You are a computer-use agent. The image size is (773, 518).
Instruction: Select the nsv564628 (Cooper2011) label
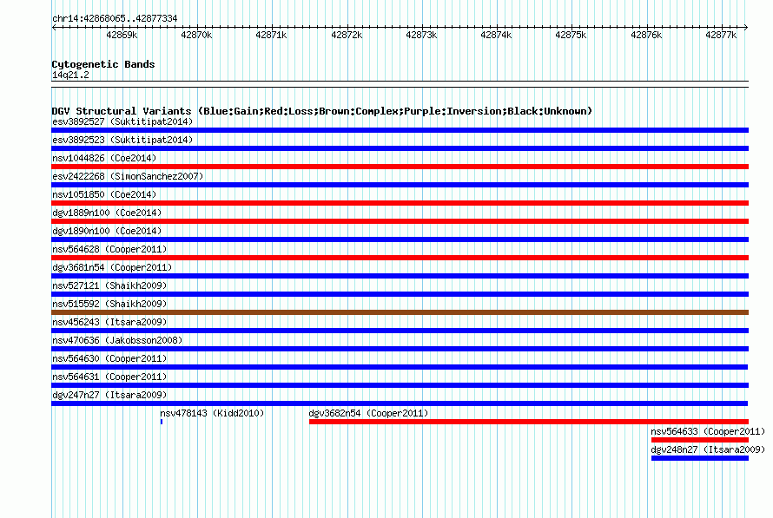109,249
